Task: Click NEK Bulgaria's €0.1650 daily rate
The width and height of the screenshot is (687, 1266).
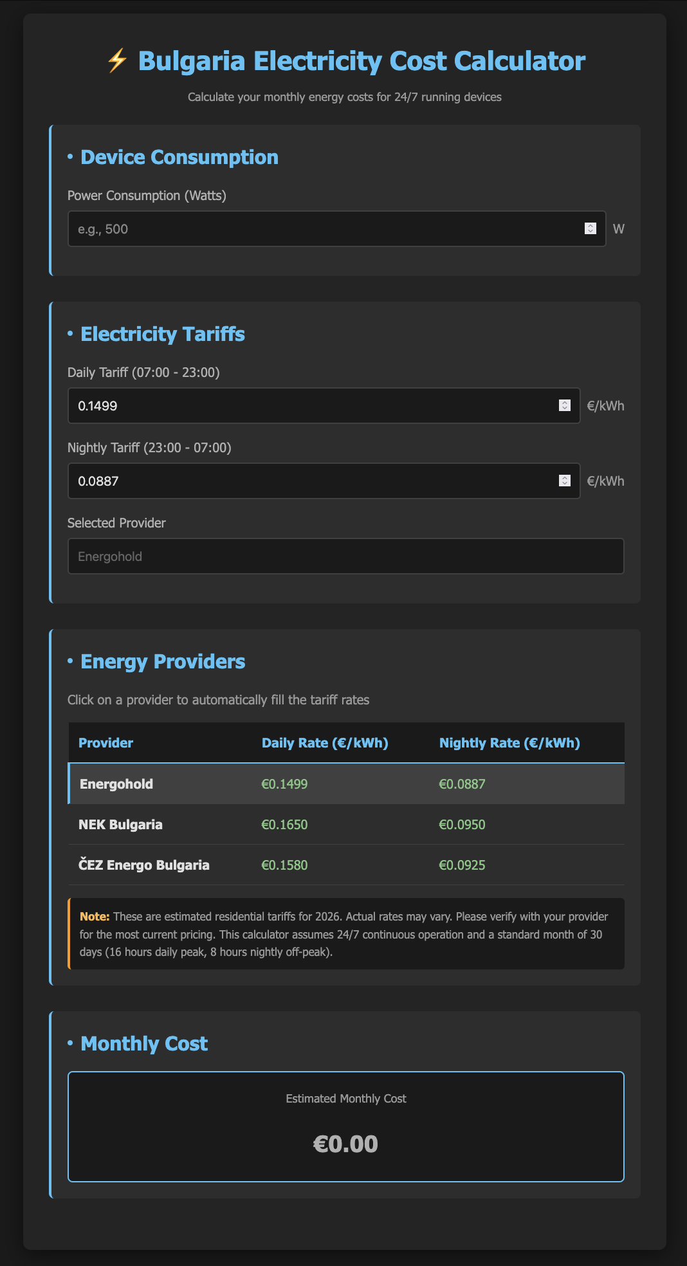Action: (x=284, y=825)
